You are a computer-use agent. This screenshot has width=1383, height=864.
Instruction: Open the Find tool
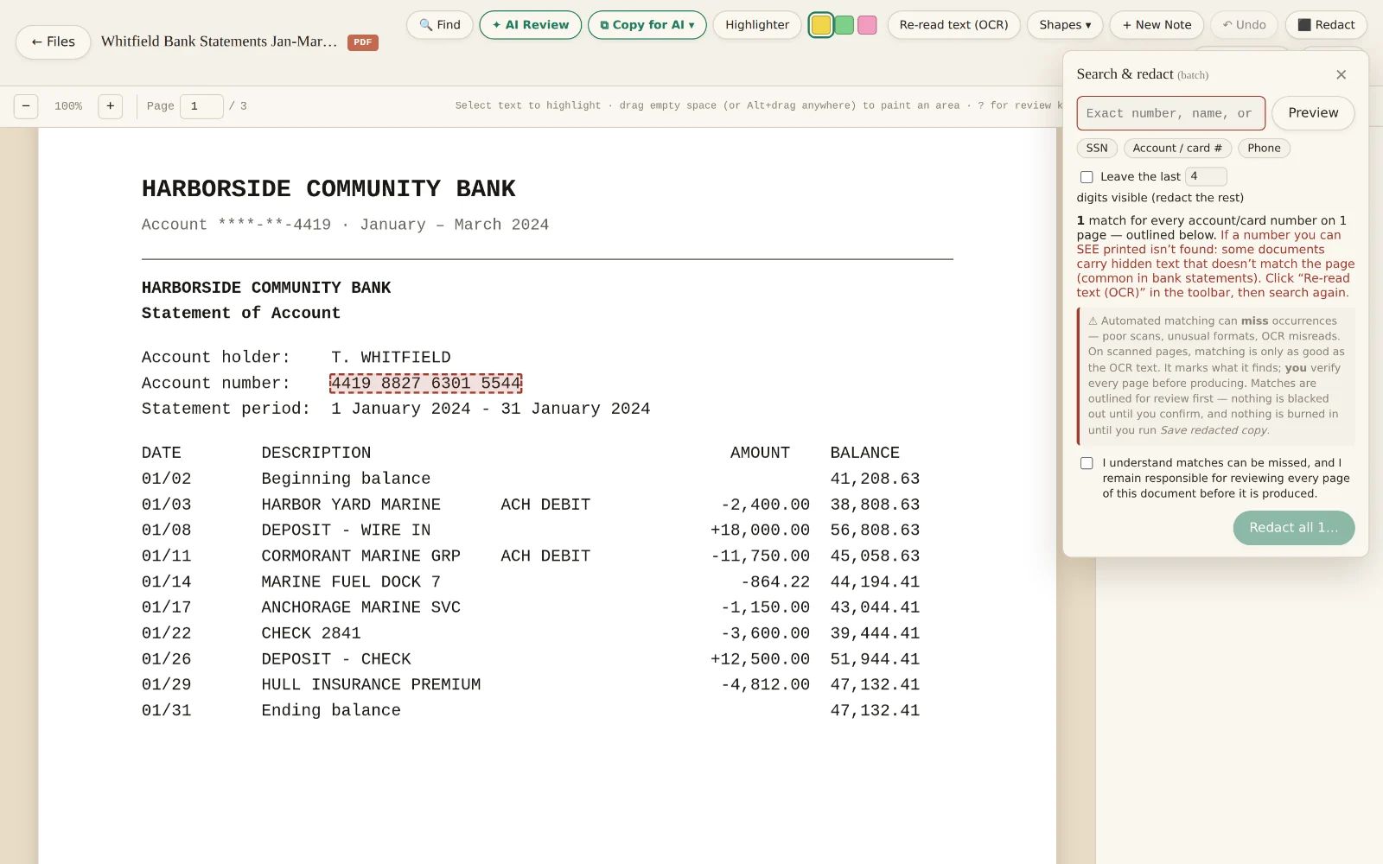[440, 25]
